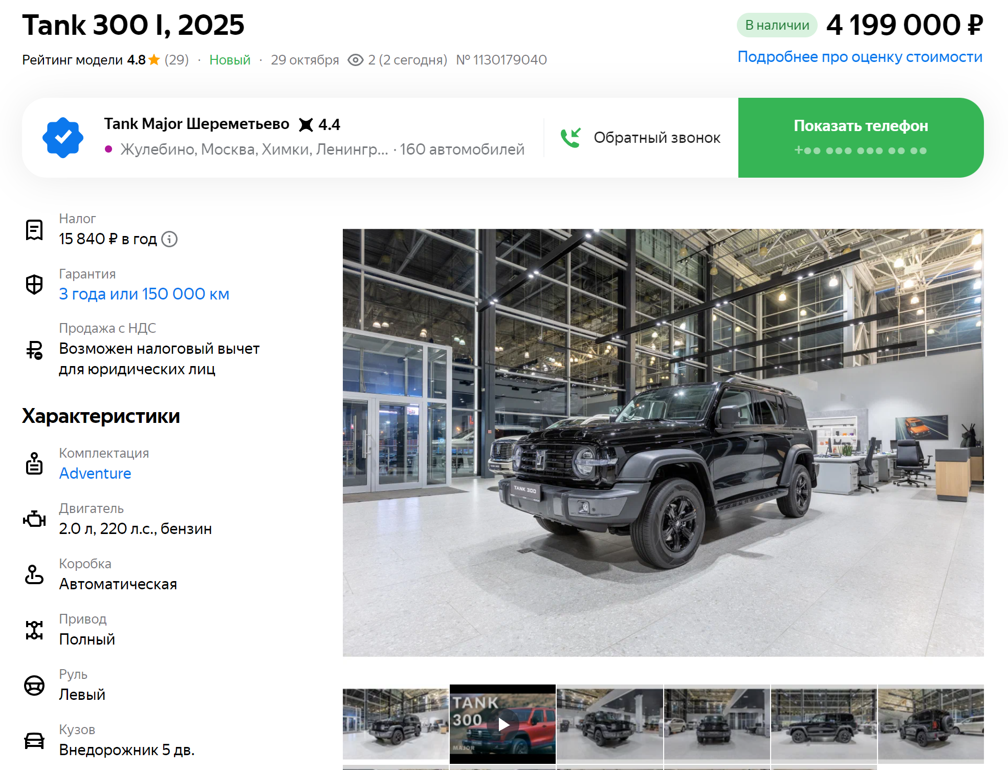This screenshot has width=1008, height=770.
Task: Click the engine icon beside Двигатель
Action: 34,519
